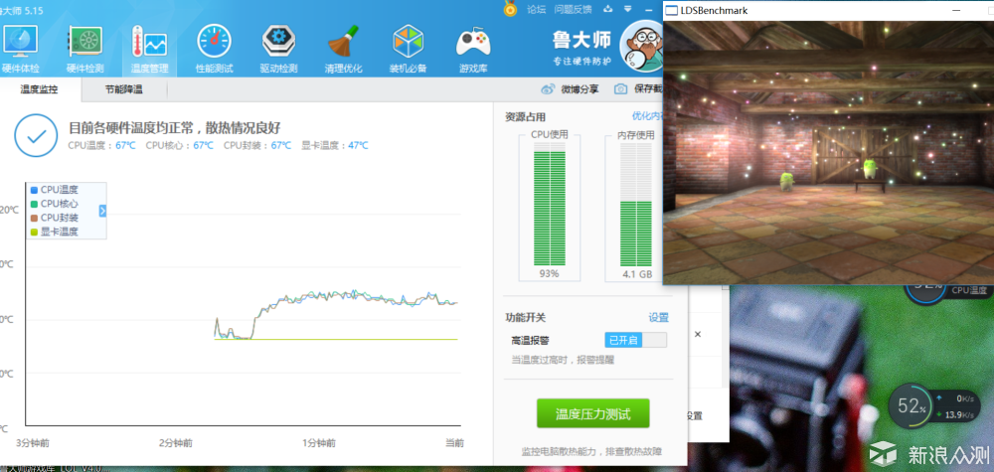Open 驱动检测 driver detection
The height and width of the screenshot is (472, 994).
pyautogui.click(x=279, y=49)
